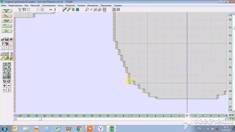The image size is (235, 132).
Task: Open the Масштаб menu
Action: point(35,5)
